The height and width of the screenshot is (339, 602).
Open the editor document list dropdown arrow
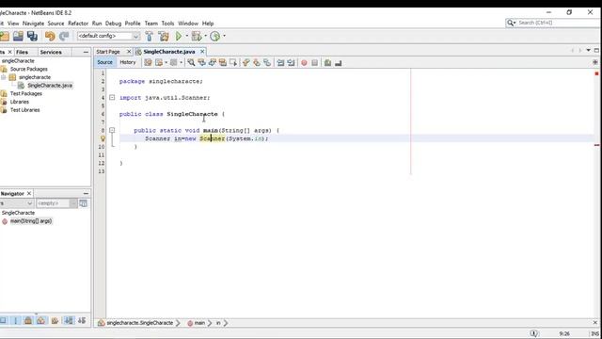[x=588, y=50]
